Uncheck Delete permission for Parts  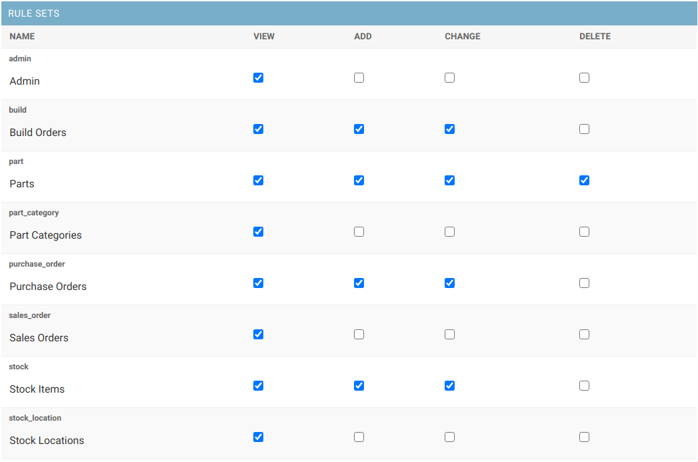pos(585,181)
